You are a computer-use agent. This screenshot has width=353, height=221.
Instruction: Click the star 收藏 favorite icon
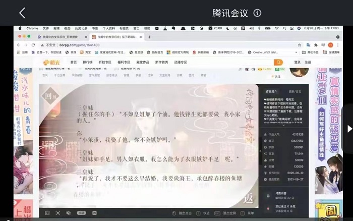[265, 167]
